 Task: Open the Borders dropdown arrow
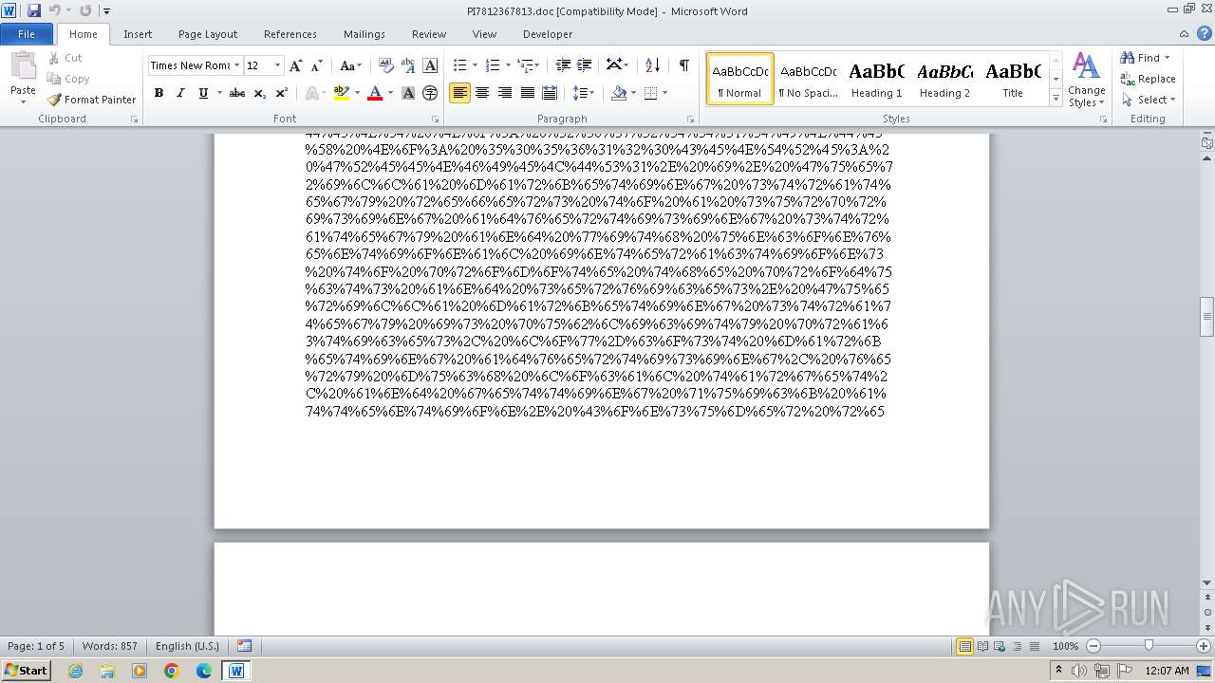pos(664,93)
